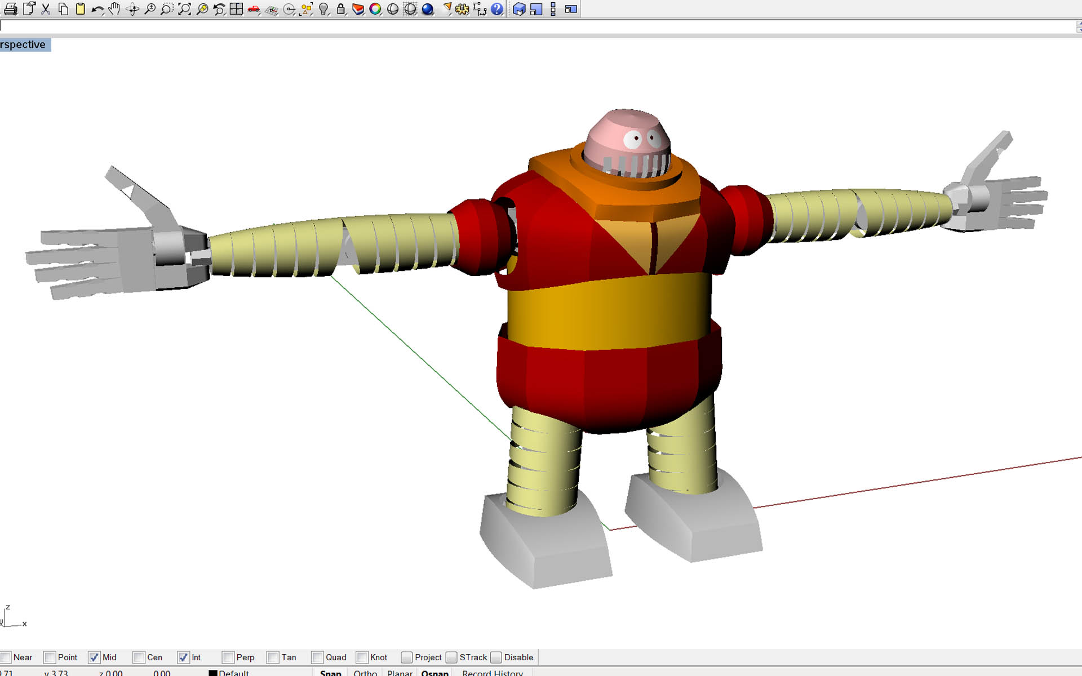Click the blue overlapping squares toolbar icon

(536, 9)
